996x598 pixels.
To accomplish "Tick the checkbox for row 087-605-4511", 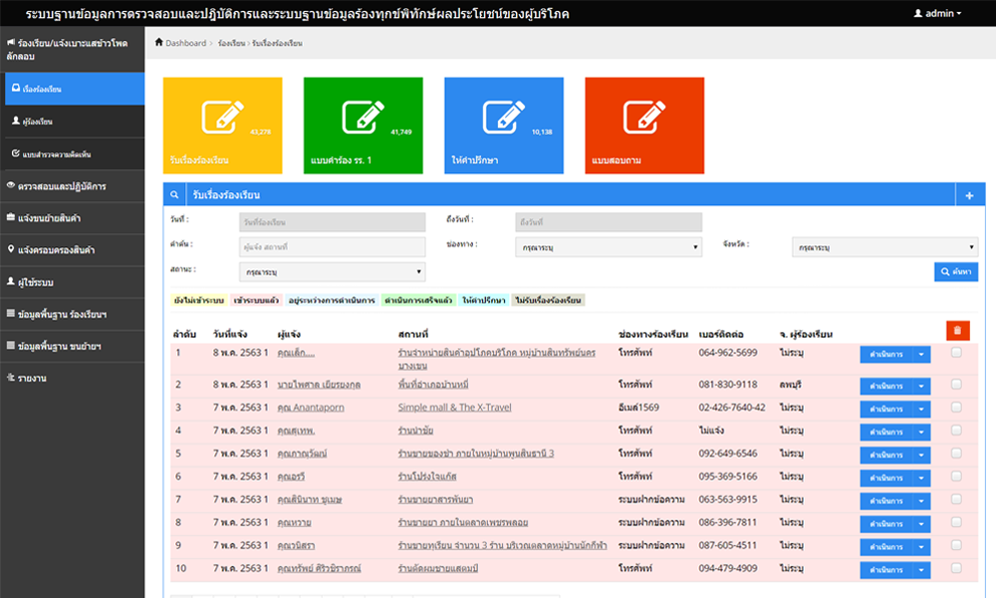I will pos(956,545).
